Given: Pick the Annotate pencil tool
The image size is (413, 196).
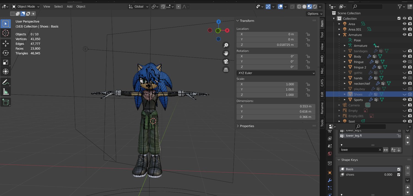Looking at the screenshot, I should [6, 82].
